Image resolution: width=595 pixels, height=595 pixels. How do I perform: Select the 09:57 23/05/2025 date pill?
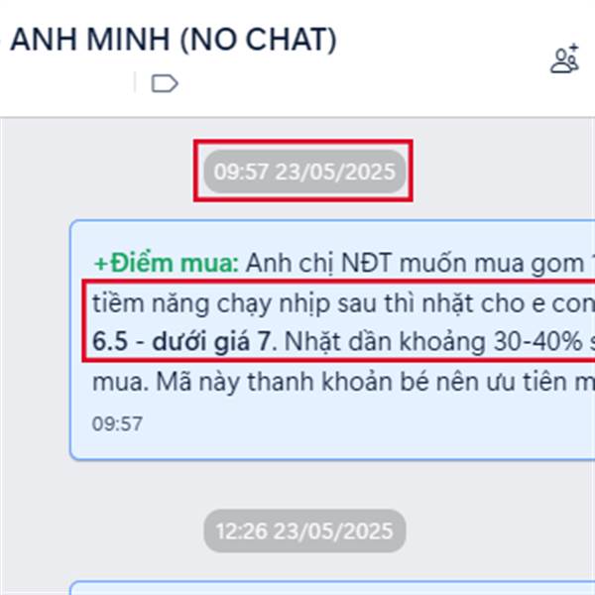coord(304,172)
